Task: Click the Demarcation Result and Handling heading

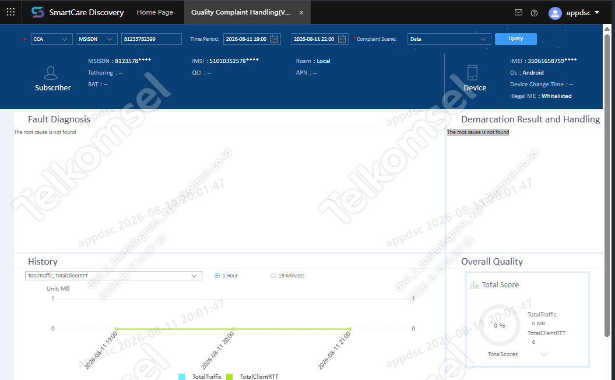Action: coord(530,119)
